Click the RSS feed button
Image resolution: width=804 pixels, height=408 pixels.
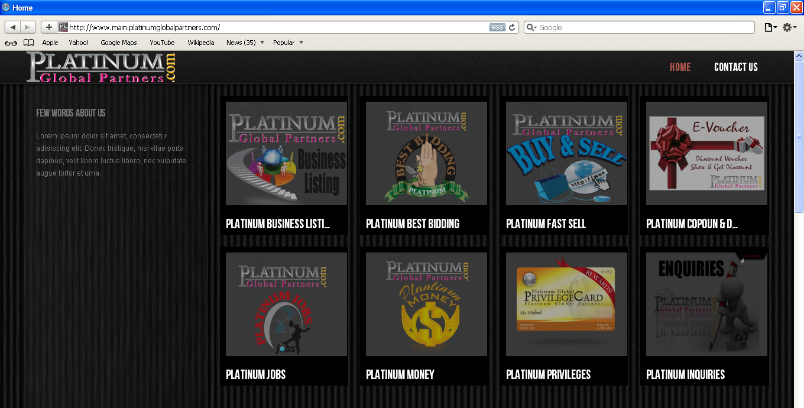pyautogui.click(x=497, y=27)
